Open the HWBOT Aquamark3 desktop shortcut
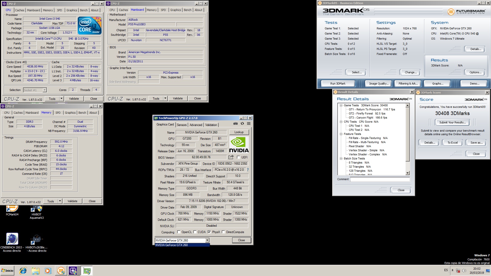Screen dimensions: 491x276 click(x=37, y=213)
